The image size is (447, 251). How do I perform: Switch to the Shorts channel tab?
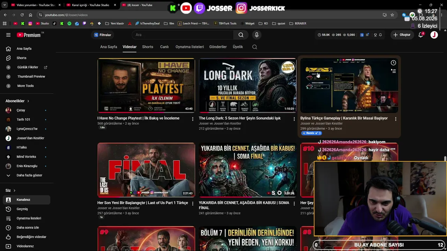point(147,47)
